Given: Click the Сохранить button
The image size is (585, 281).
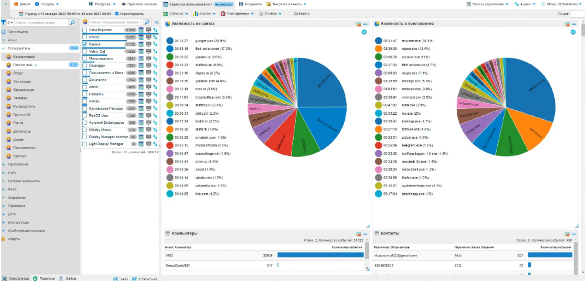Looking at the screenshot, I should pyautogui.click(x=250, y=4).
